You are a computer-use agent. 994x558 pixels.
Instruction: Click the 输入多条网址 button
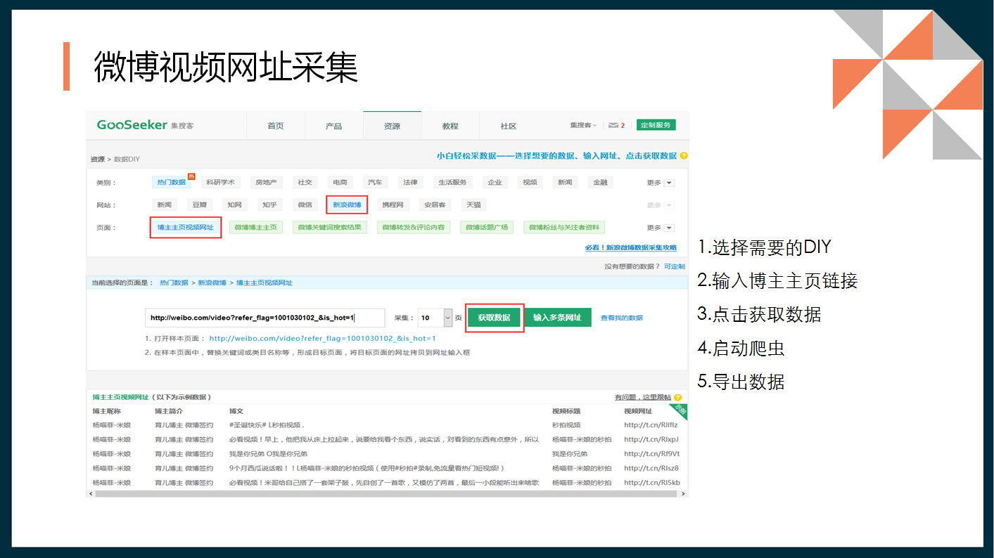(557, 318)
